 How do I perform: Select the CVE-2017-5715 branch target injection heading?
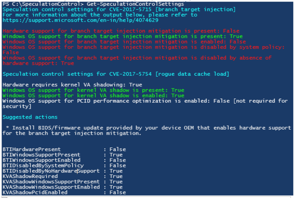119,9
